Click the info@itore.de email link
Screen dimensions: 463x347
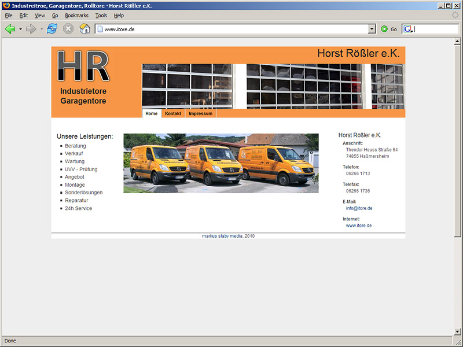click(359, 208)
